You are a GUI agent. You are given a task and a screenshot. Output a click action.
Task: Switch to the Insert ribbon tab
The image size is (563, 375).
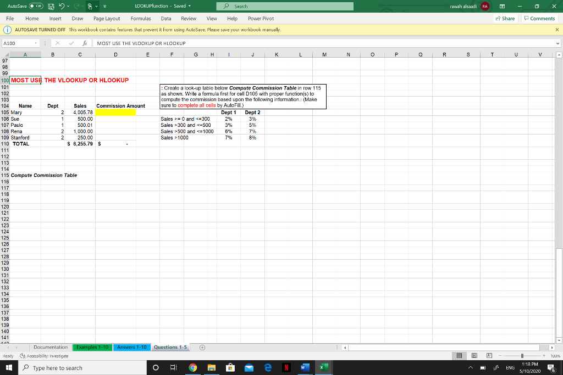tap(56, 18)
